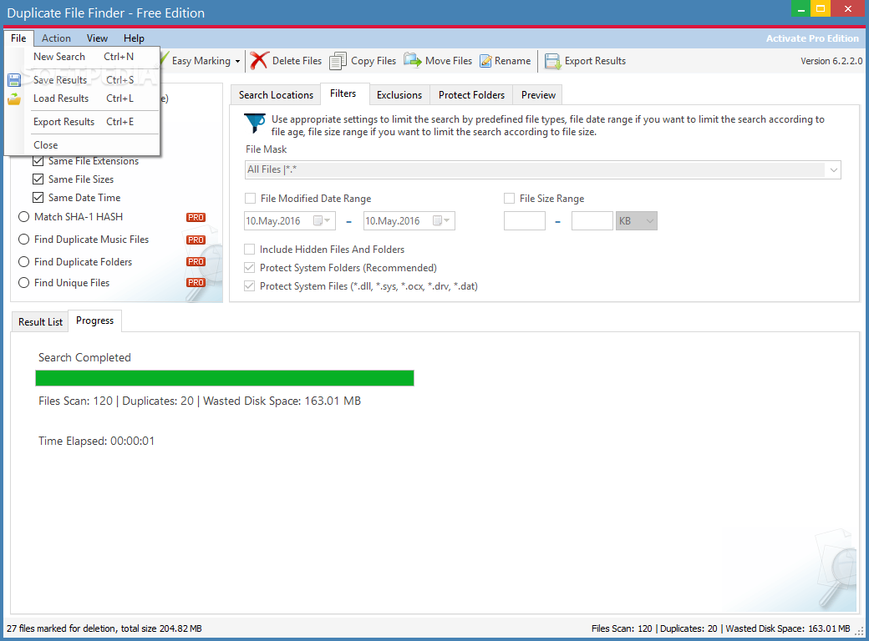869x641 pixels.
Task: Open the Preview tab
Action: pos(538,95)
